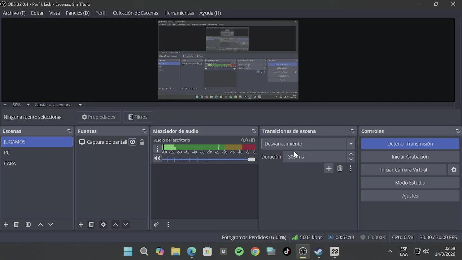Delete the selected scene with the trash icon
This screenshot has width=462, height=260.
(x=16, y=225)
